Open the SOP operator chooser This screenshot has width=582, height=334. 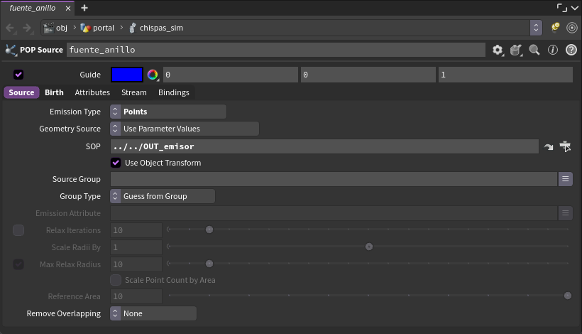565,146
